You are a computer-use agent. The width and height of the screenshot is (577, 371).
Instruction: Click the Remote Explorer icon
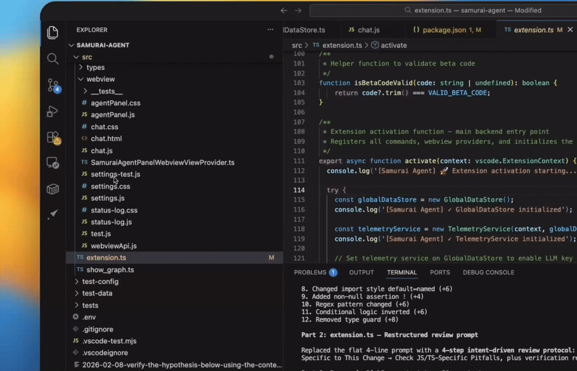[53, 163]
